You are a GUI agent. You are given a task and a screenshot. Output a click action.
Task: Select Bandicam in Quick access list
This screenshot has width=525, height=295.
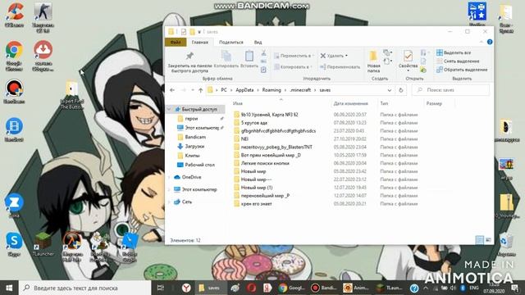point(195,137)
